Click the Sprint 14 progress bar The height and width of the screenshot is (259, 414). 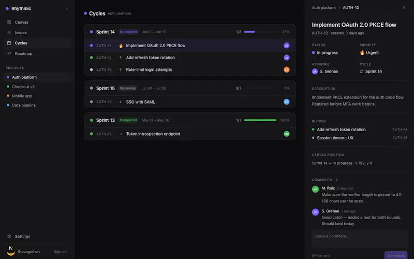coord(260,32)
